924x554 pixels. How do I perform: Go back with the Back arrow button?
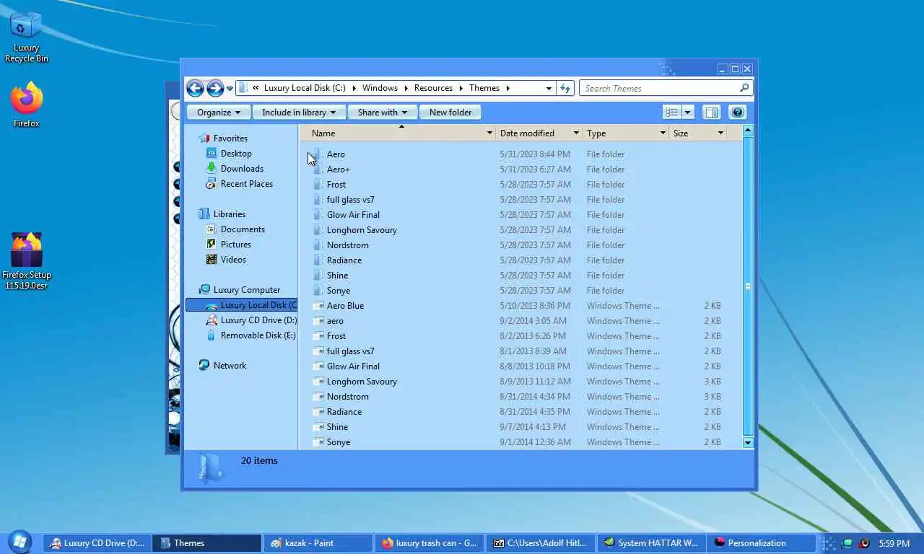click(195, 88)
